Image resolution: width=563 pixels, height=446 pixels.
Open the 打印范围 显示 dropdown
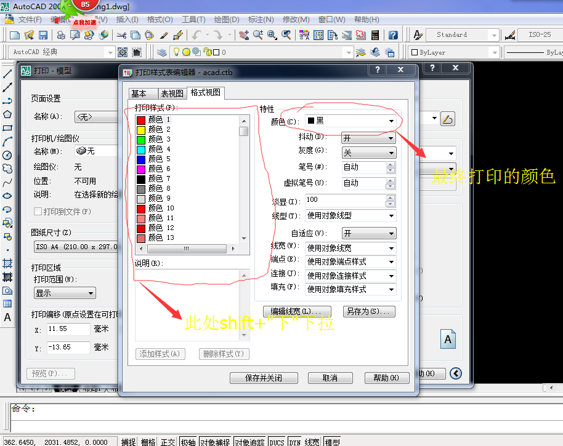pos(65,293)
